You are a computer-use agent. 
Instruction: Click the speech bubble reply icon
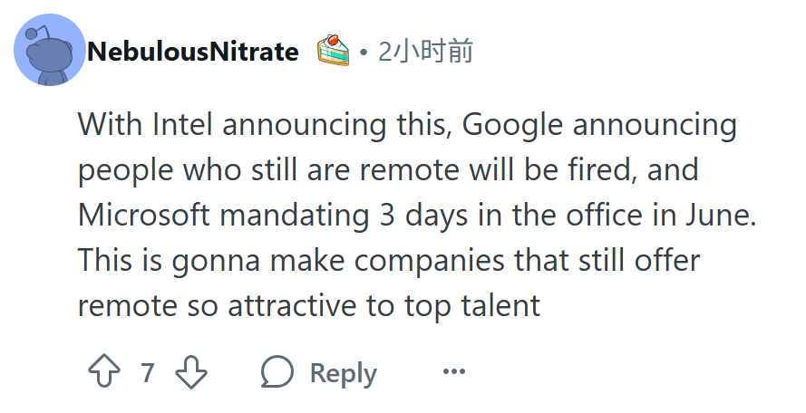[x=277, y=371]
